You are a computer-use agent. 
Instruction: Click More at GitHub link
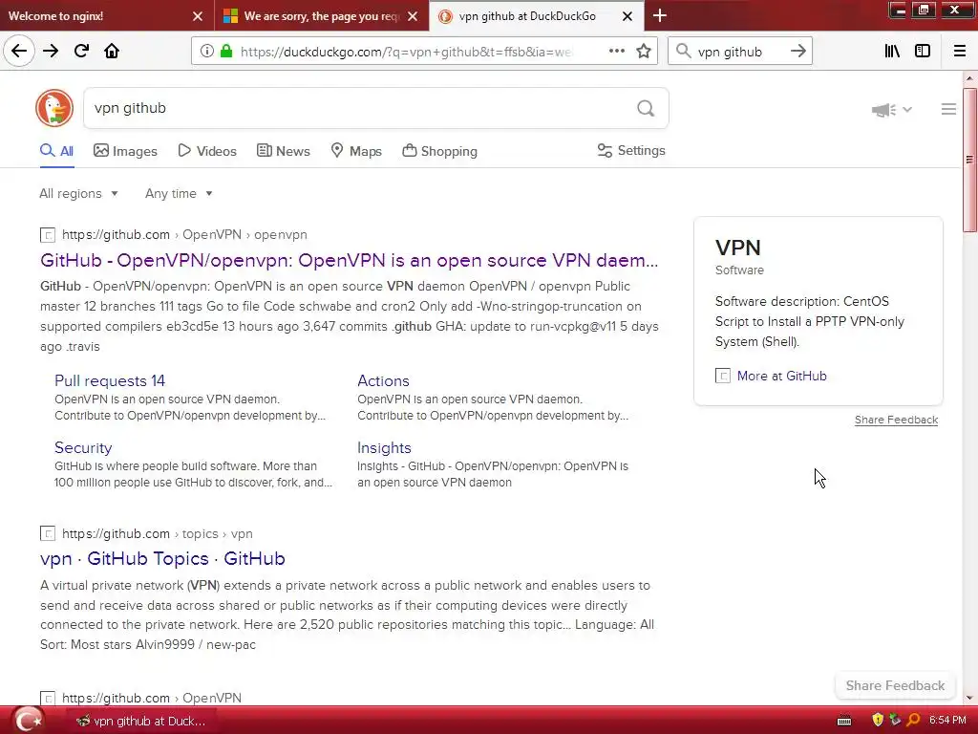click(781, 376)
